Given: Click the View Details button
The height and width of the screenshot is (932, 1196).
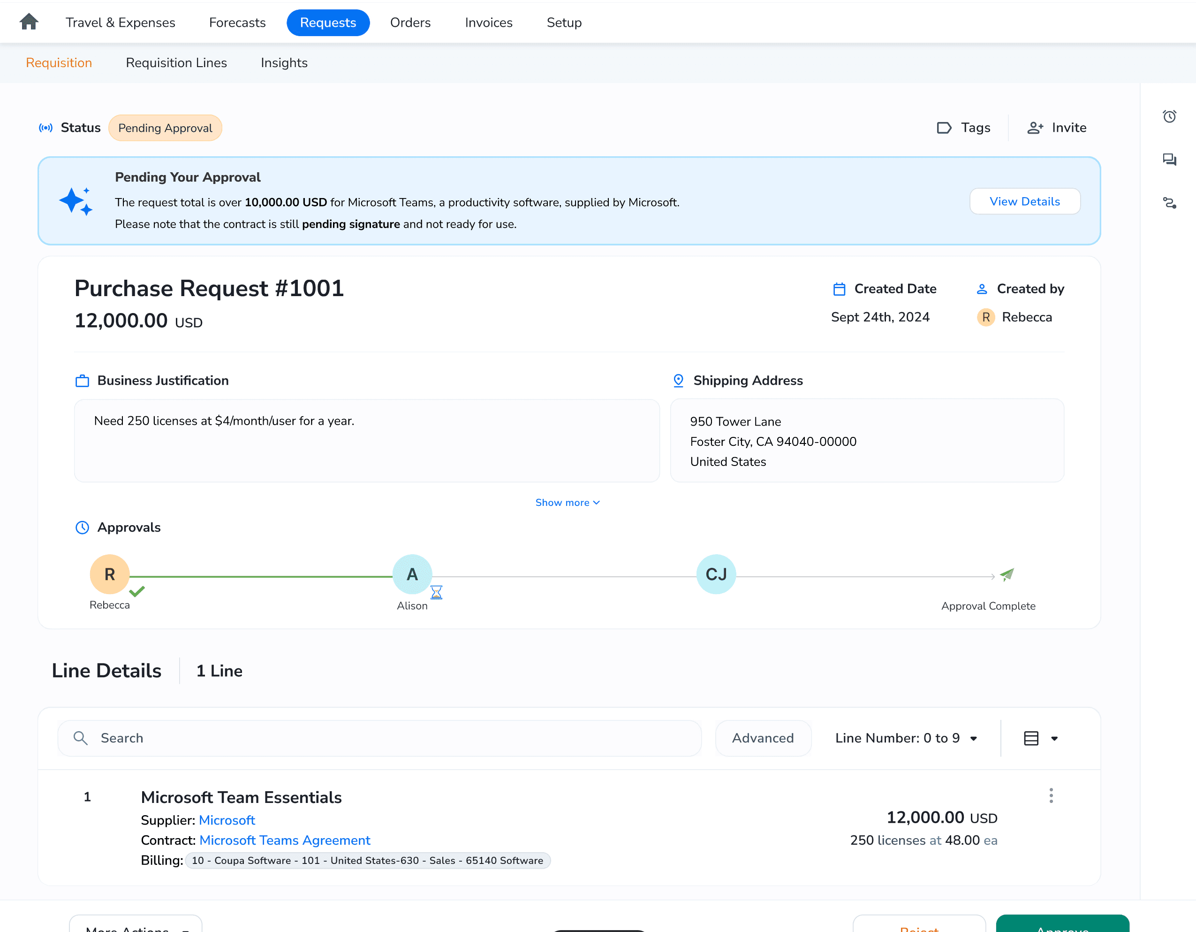Looking at the screenshot, I should tap(1025, 202).
